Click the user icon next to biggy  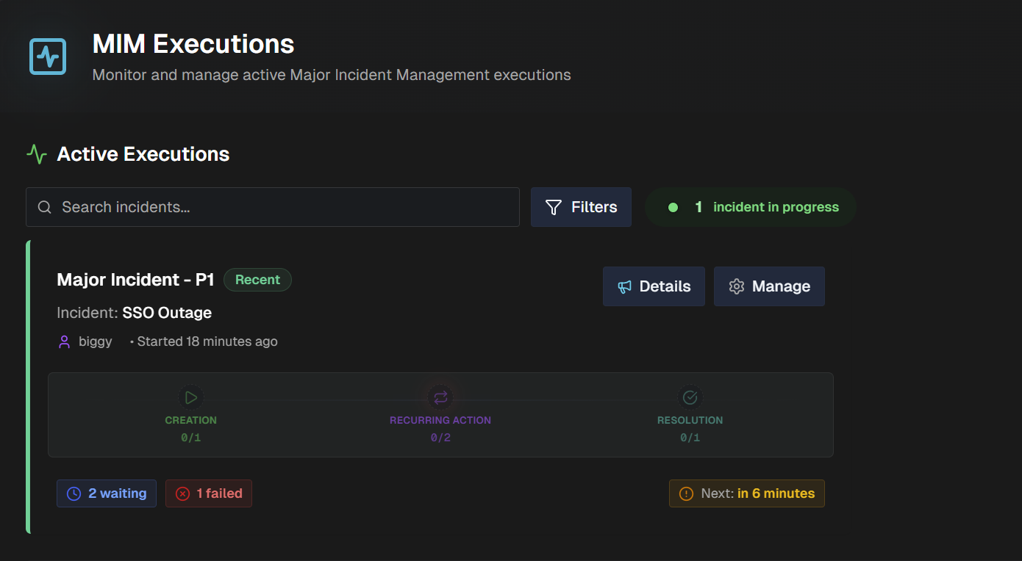coord(64,341)
